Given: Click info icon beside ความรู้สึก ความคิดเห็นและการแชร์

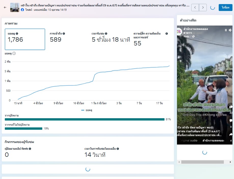Looking at the screenshot, I should tap(167, 33).
